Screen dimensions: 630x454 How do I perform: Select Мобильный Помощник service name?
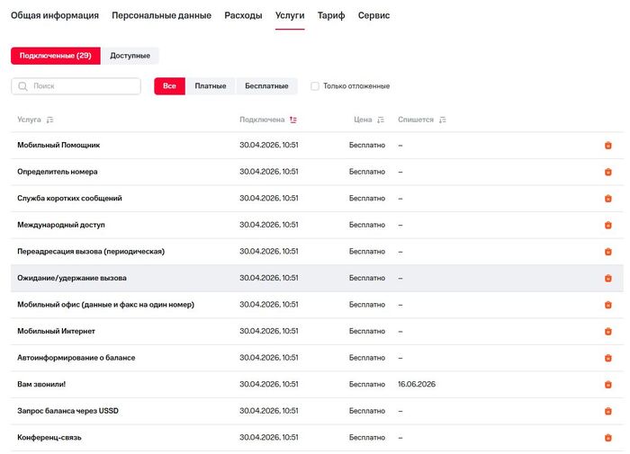58,145
